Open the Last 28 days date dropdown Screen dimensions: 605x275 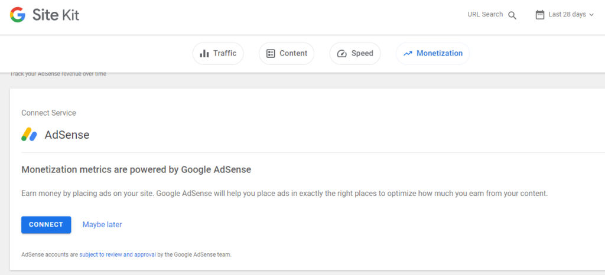tap(565, 15)
